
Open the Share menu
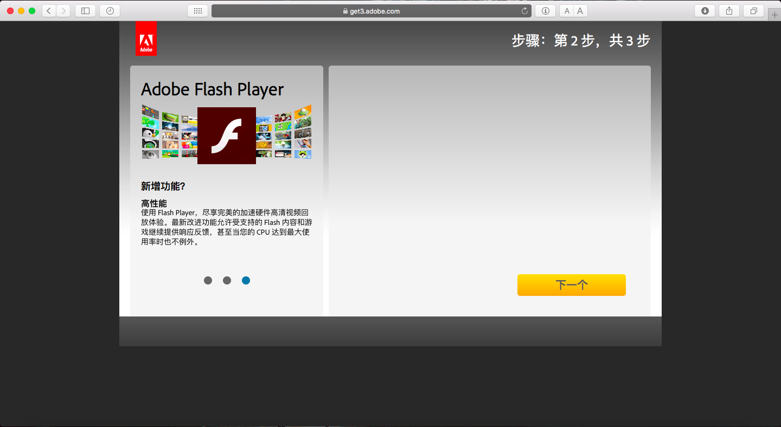click(729, 11)
